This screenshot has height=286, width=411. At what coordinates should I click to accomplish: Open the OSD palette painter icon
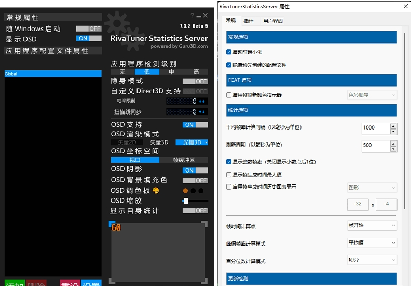(x=156, y=191)
